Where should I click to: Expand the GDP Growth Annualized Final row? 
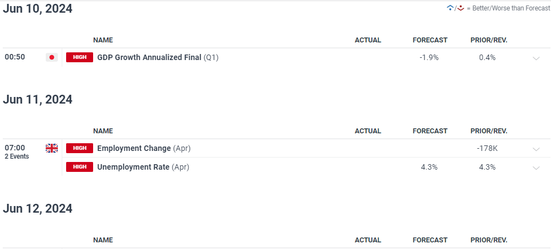point(536,58)
